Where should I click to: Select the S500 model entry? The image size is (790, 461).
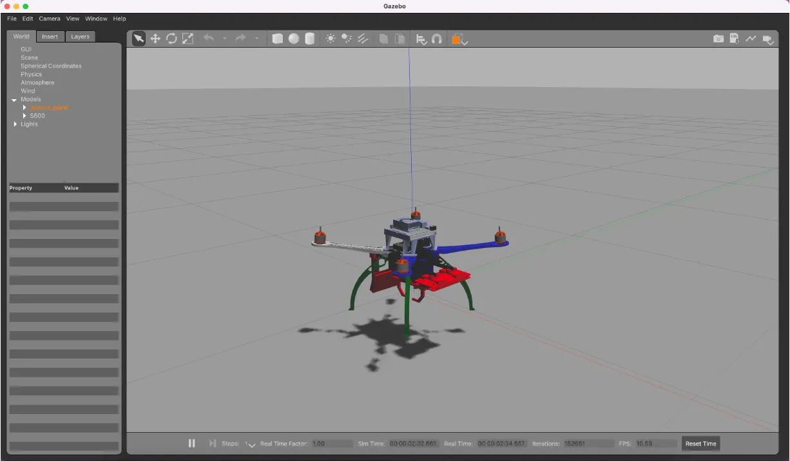click(x=37, y=116)
